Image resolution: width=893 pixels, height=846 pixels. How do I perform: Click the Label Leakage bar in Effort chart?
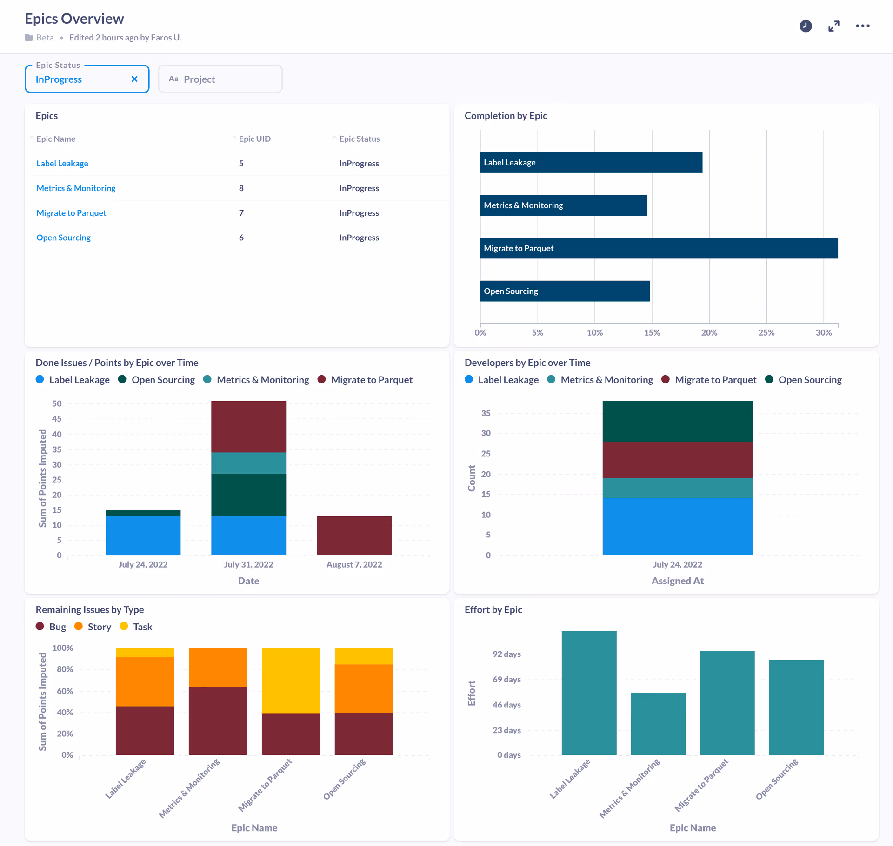tap(589, 693)
